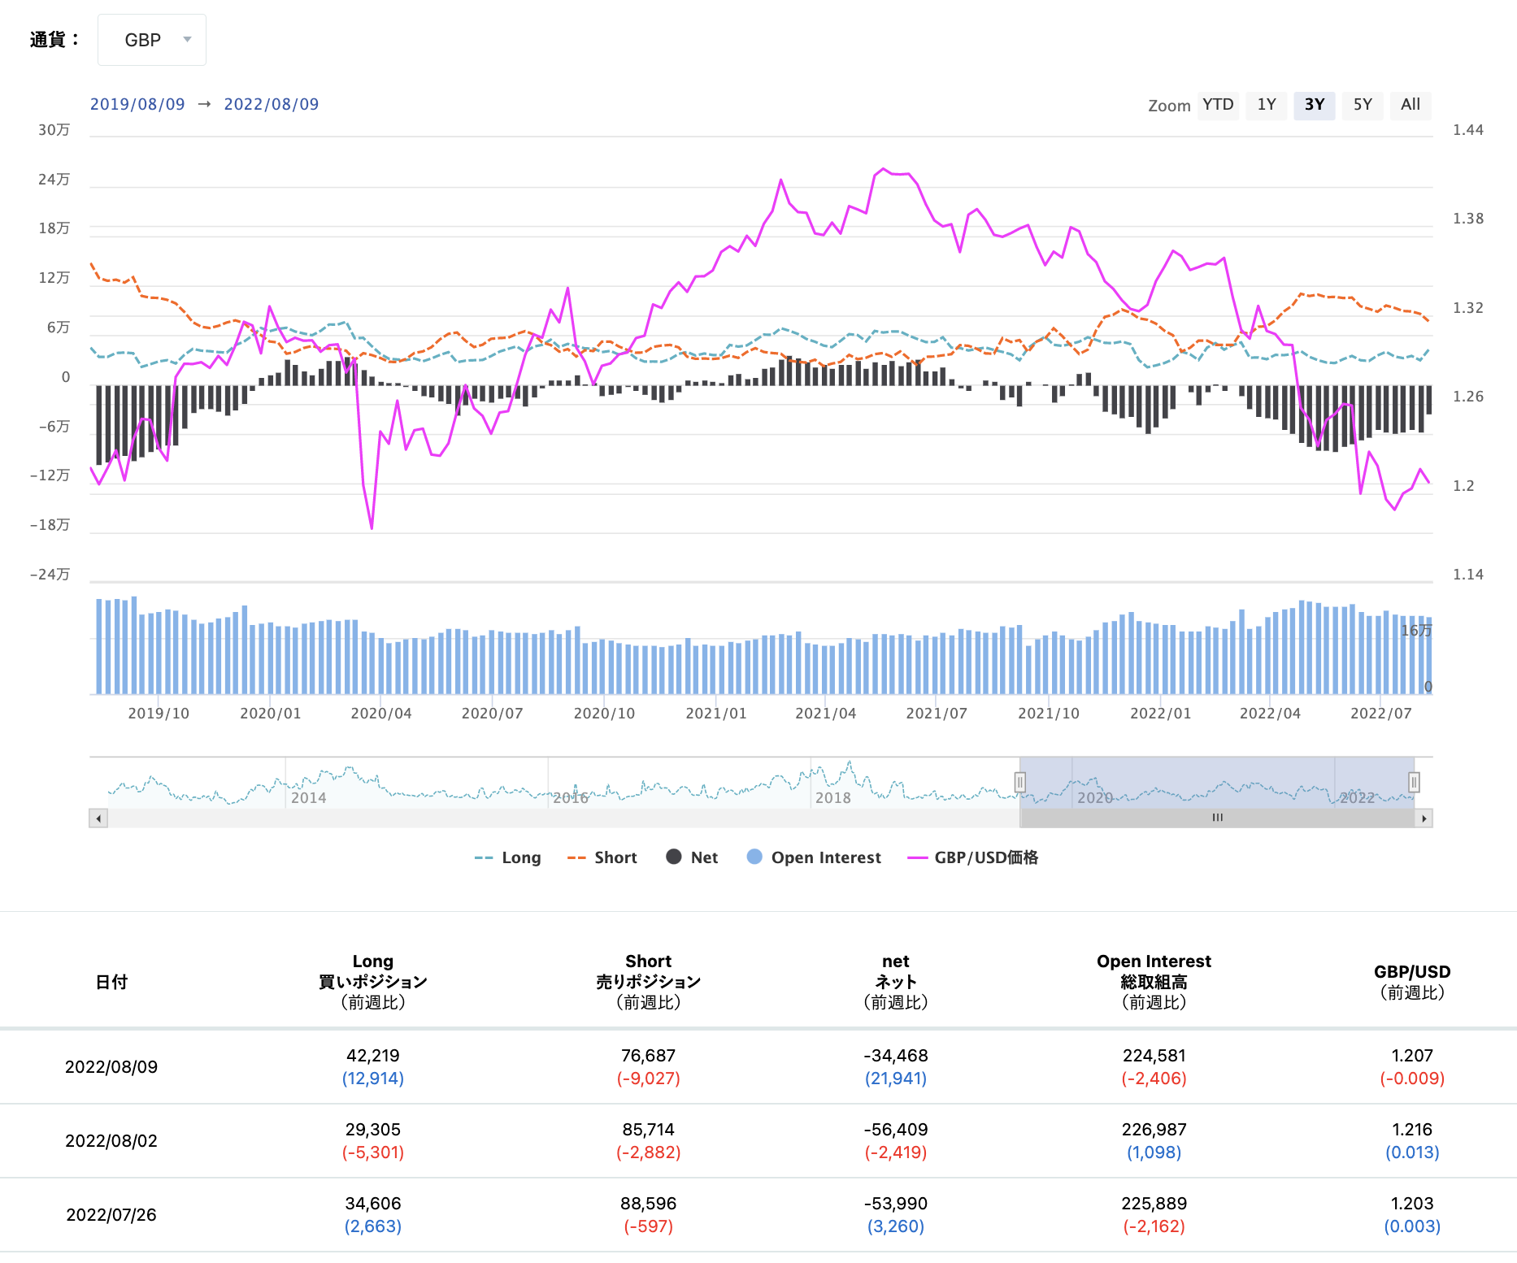Click the net value -56,409
This screenshot has height=1263, width=1517.
(896, 1130)
